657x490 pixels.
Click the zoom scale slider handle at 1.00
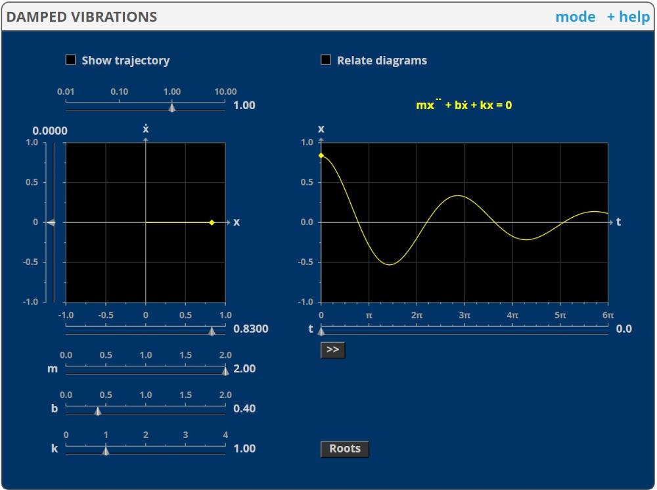click(171, 107)
